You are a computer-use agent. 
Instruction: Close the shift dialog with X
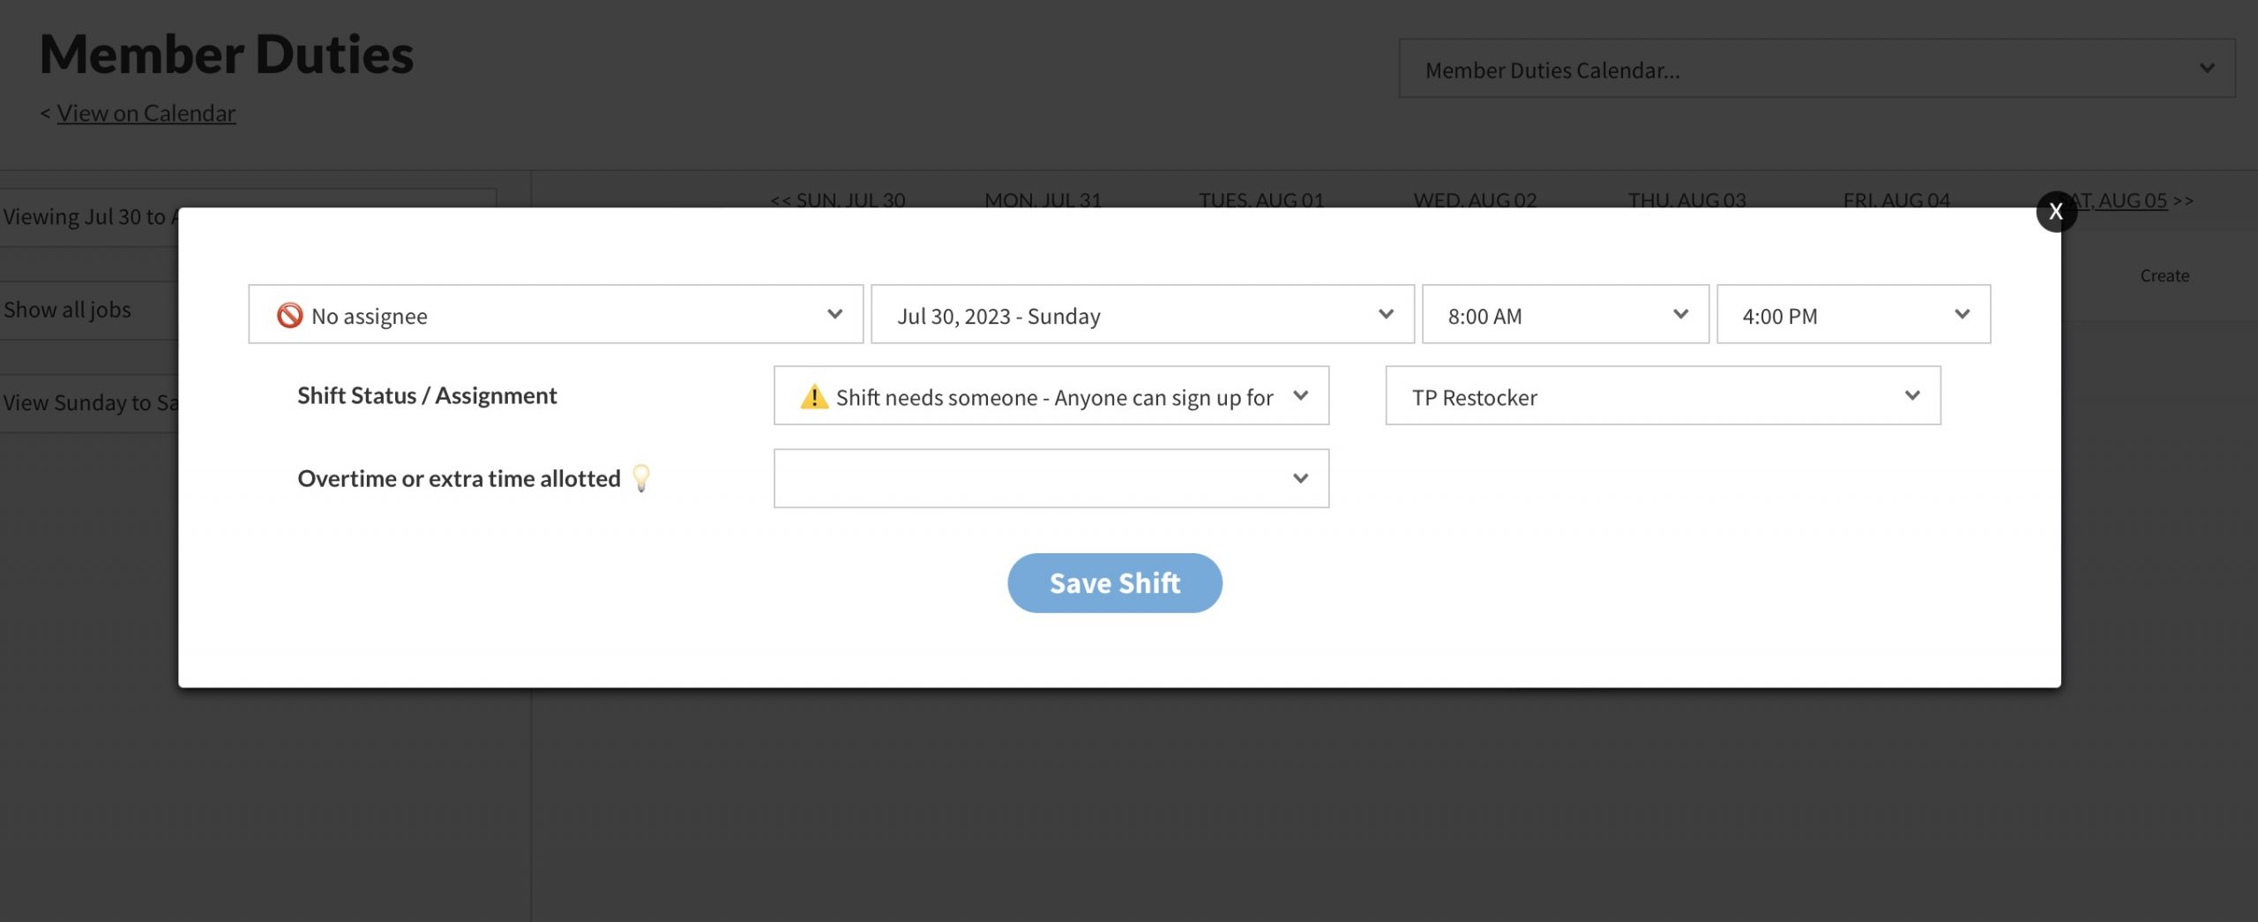coord(2055,212)
